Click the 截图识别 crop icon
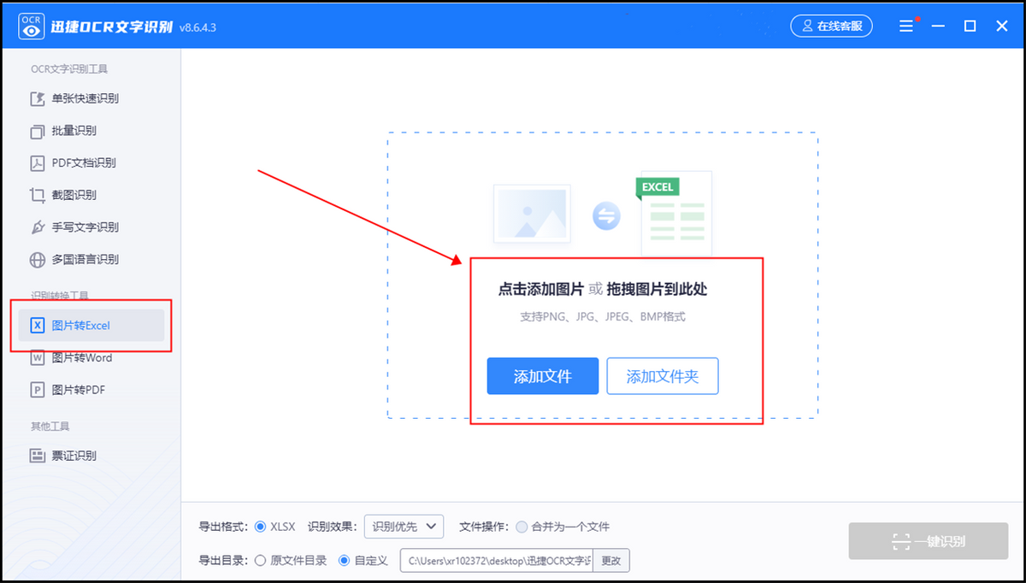1026x583 pixels. [x=38, y=195]
